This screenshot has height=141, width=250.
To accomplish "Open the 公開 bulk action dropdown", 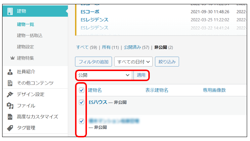I will coord(104,75).
